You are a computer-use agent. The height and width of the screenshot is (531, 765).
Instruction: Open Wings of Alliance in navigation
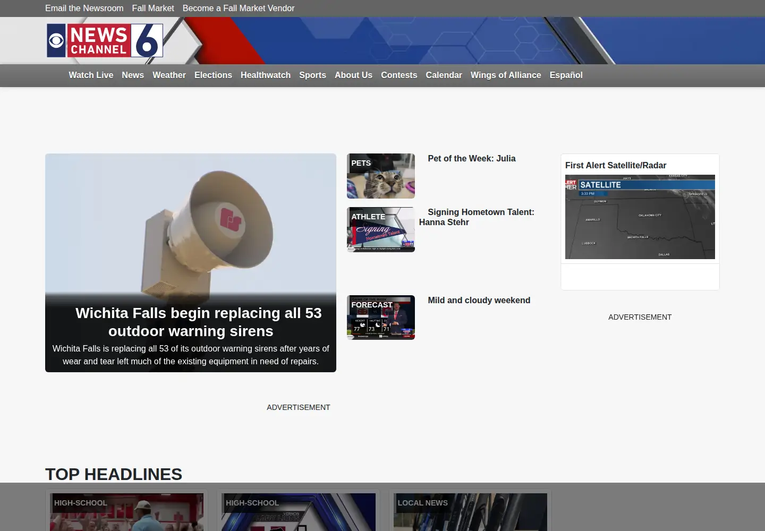506,75
